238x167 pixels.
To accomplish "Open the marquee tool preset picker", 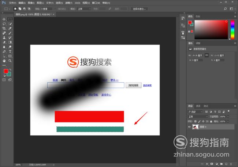I will [7, 9].
